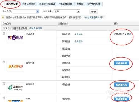The width and height of the screenshot is (139, 102).
Task: Open the 《指定快递服务介绍》 link
Action: (93, 17)
